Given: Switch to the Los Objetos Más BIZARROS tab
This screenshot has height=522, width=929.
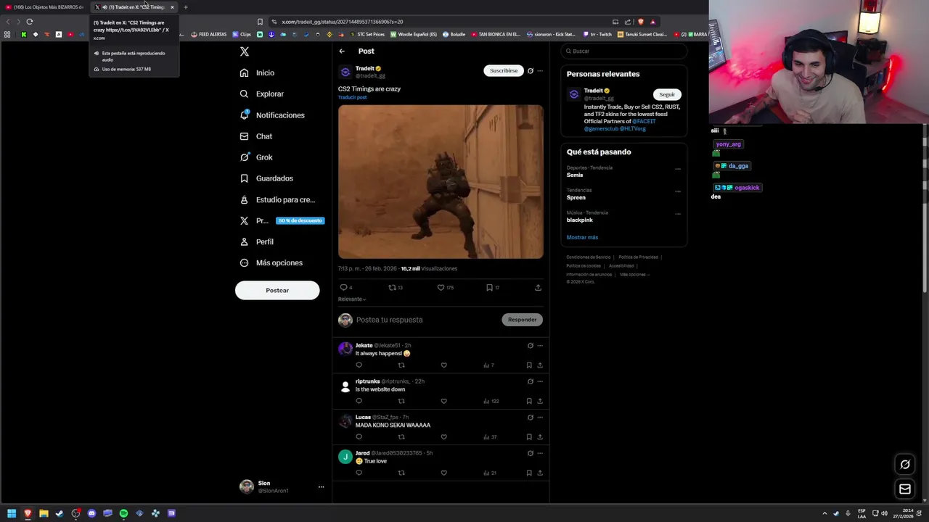Looking at the screenshot, I should [46, 7].
